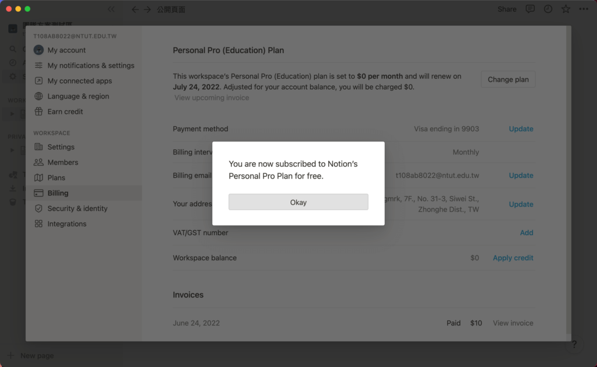The width and height of the screenshot is (597, 367).
Task: Go forward with right arrow
Action: point(148,9)
